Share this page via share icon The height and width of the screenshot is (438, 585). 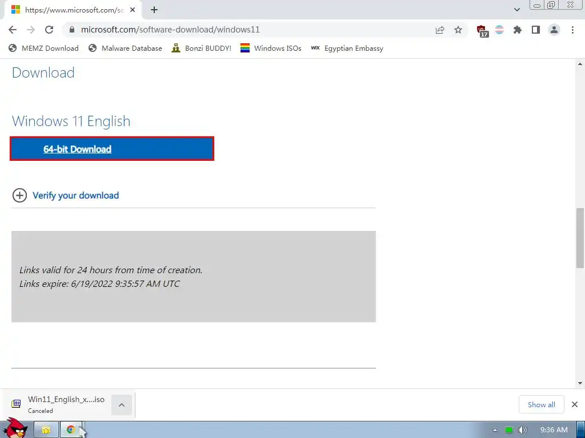pyautogui.click(x=440, y=30)
